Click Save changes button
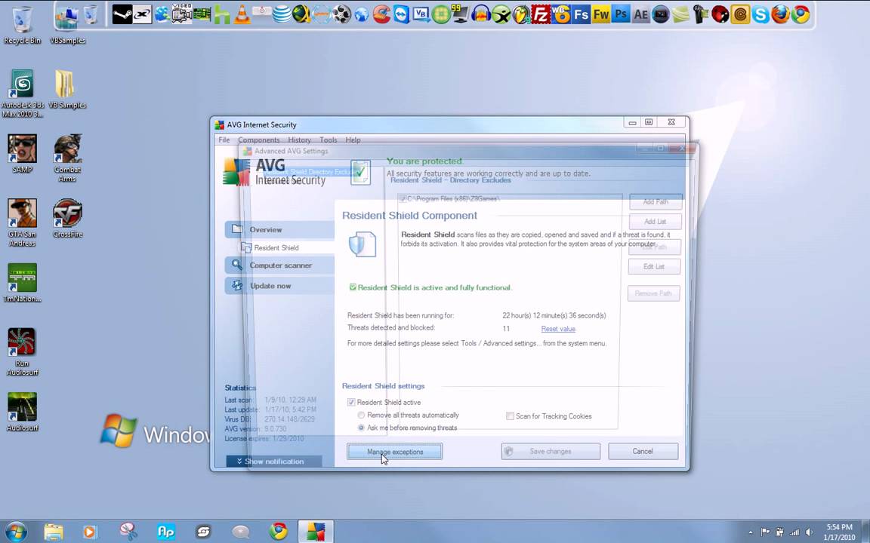Image resolution: width=870 pixels, height=543 pixels. click(551, 451)
